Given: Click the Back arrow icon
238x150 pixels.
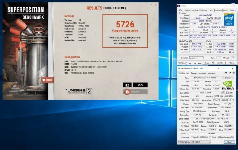Looking at the screenshot, I should click(x=44, y=80).
